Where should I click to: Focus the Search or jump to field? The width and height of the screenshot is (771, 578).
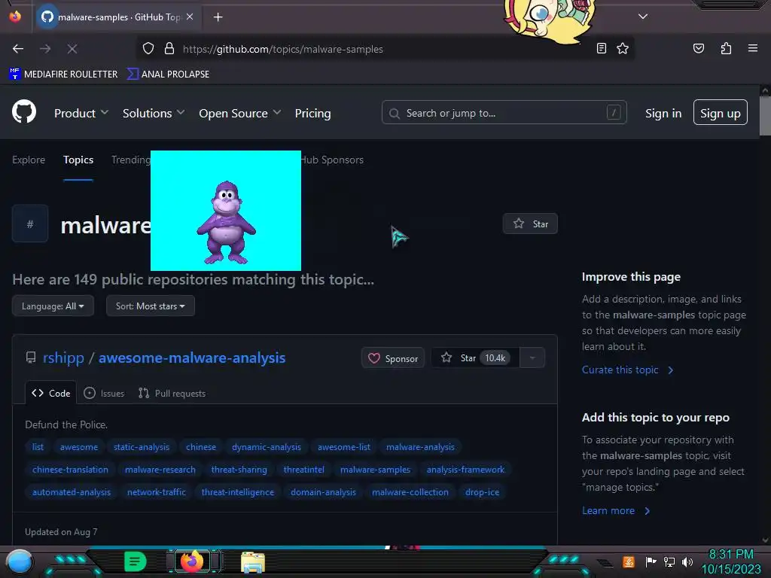pos(504,113)
